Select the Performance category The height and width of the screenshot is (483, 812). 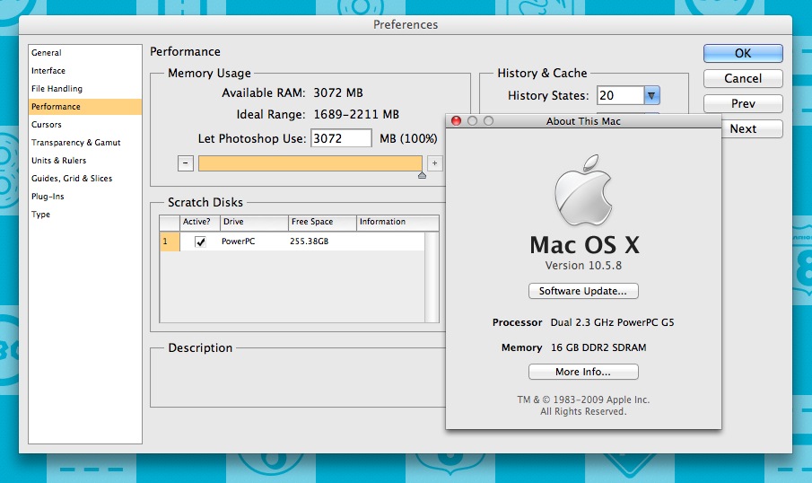[x=85, y=107]
